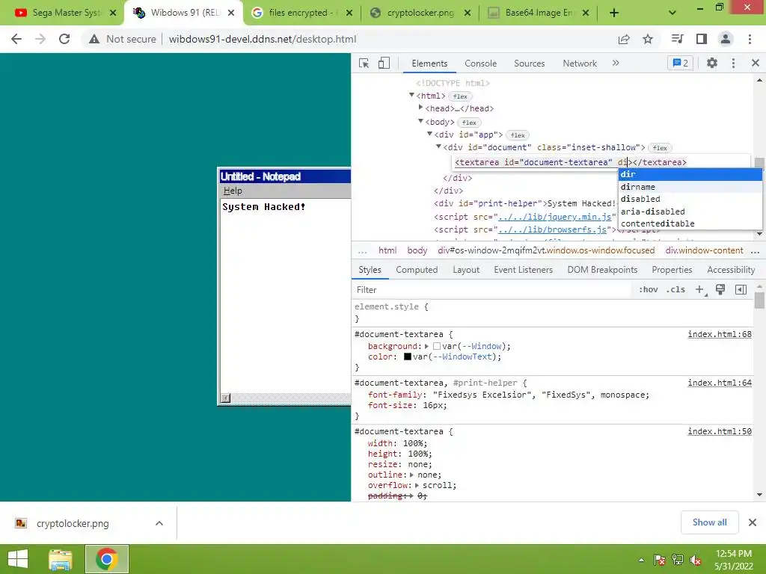The width and height of the screenshot is (766, 574).
Task: Show hidden tray icons arrow
Action: pos(641,560)
